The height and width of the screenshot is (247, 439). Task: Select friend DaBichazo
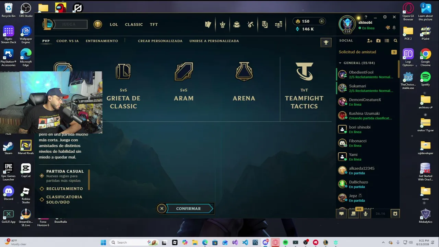367,184
